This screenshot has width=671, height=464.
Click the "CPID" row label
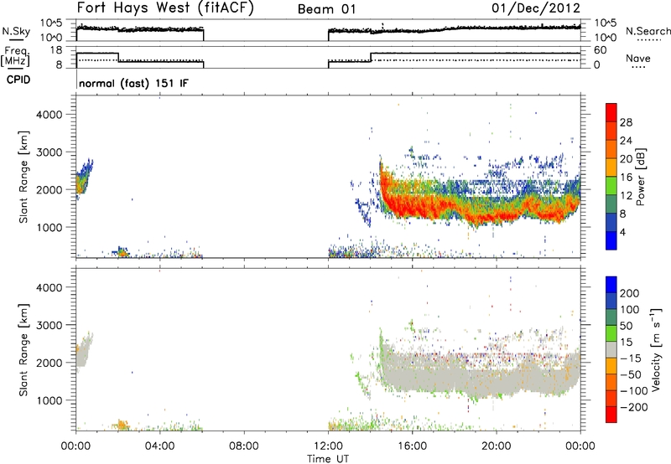(x=18, y=80)
